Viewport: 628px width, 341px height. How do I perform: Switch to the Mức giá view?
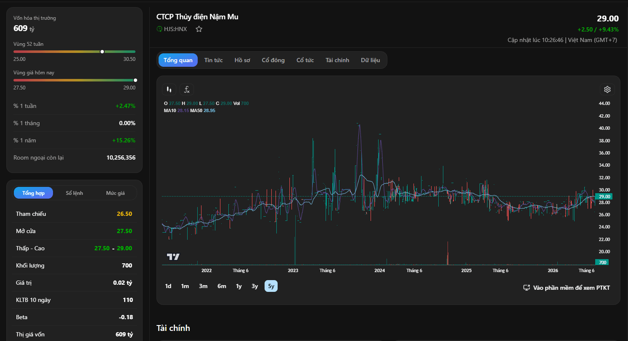point(115,193)
